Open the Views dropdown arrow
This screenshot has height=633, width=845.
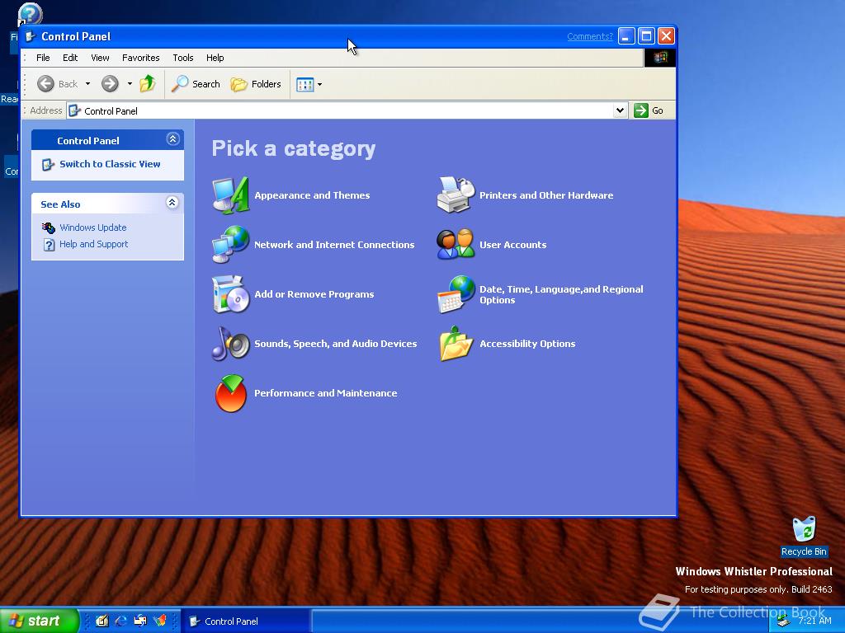(x=319, y=85)
